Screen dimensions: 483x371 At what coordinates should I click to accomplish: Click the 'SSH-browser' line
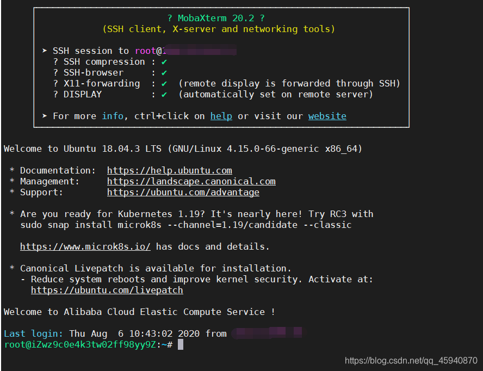pyautogui.click(x=110, y=73)
